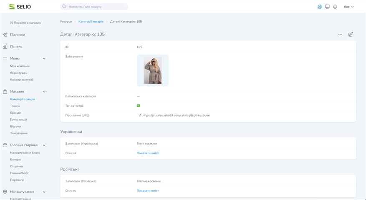Open the tepli-kostiumi catalog URL link
The image size is (366, 200).
pyautogui.click(x=176, y=115)
